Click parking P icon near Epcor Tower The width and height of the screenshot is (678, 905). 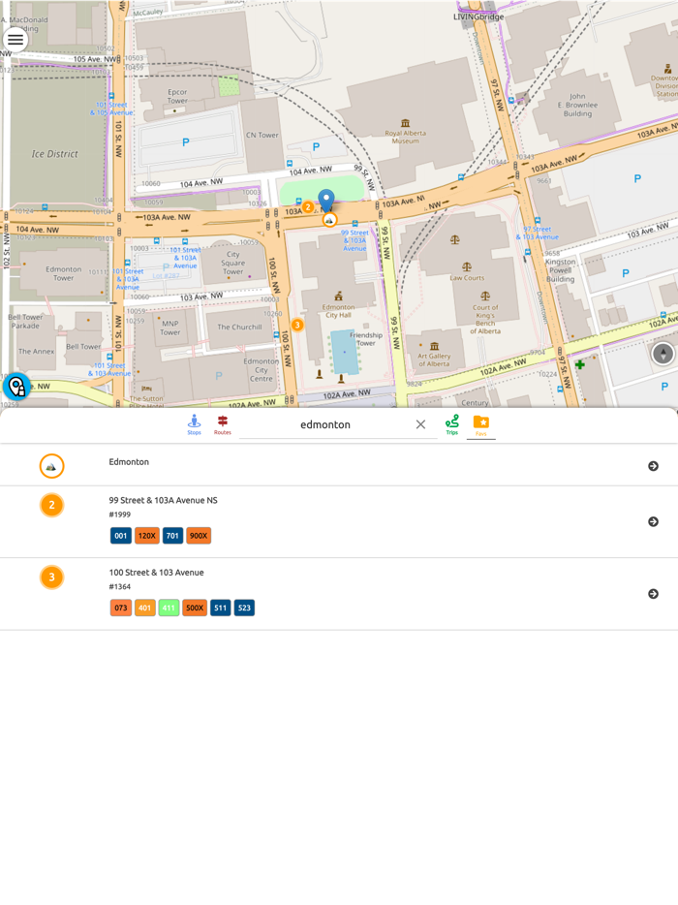coord(185,142)
